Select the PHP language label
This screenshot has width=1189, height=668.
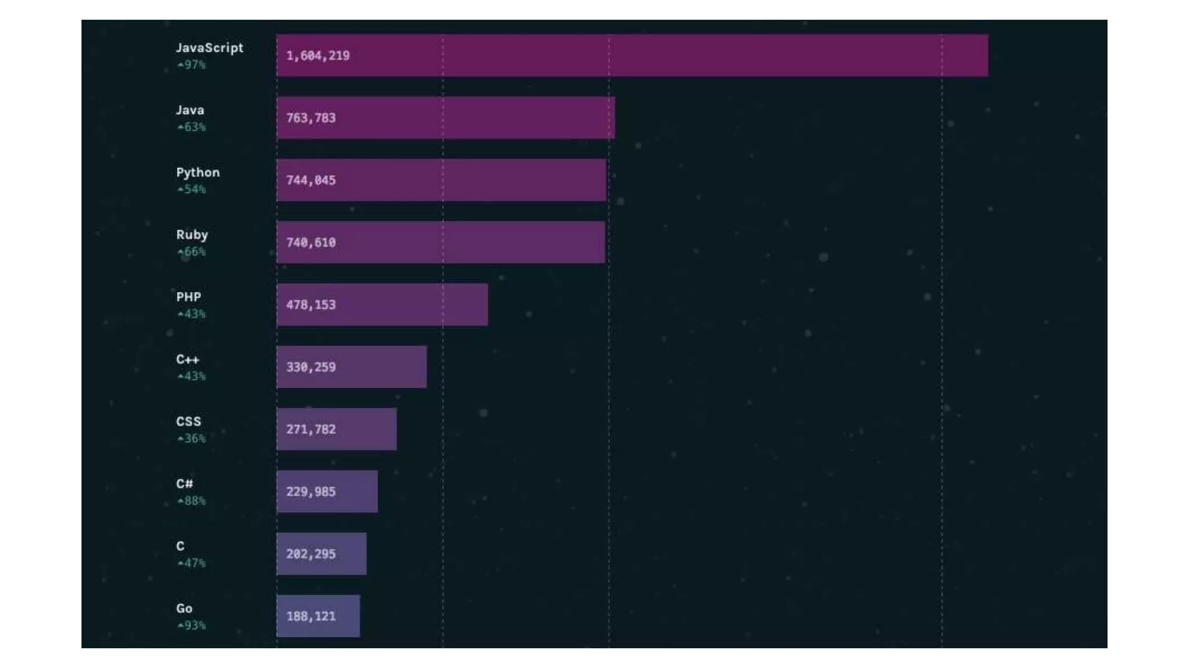(188, 297)
